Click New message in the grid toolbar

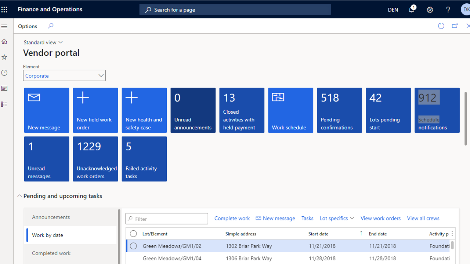point(275,218)
